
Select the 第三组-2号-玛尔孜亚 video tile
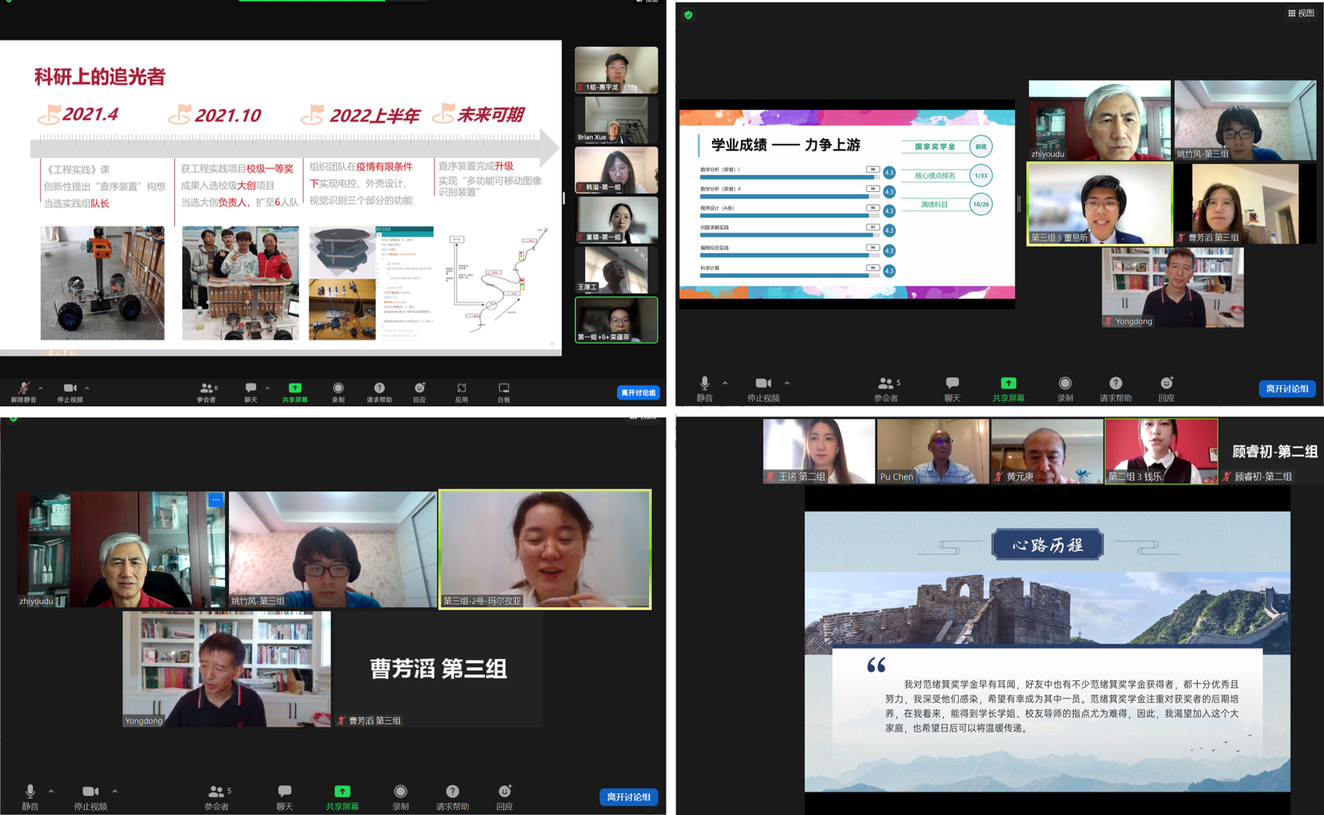pos(545,549)
